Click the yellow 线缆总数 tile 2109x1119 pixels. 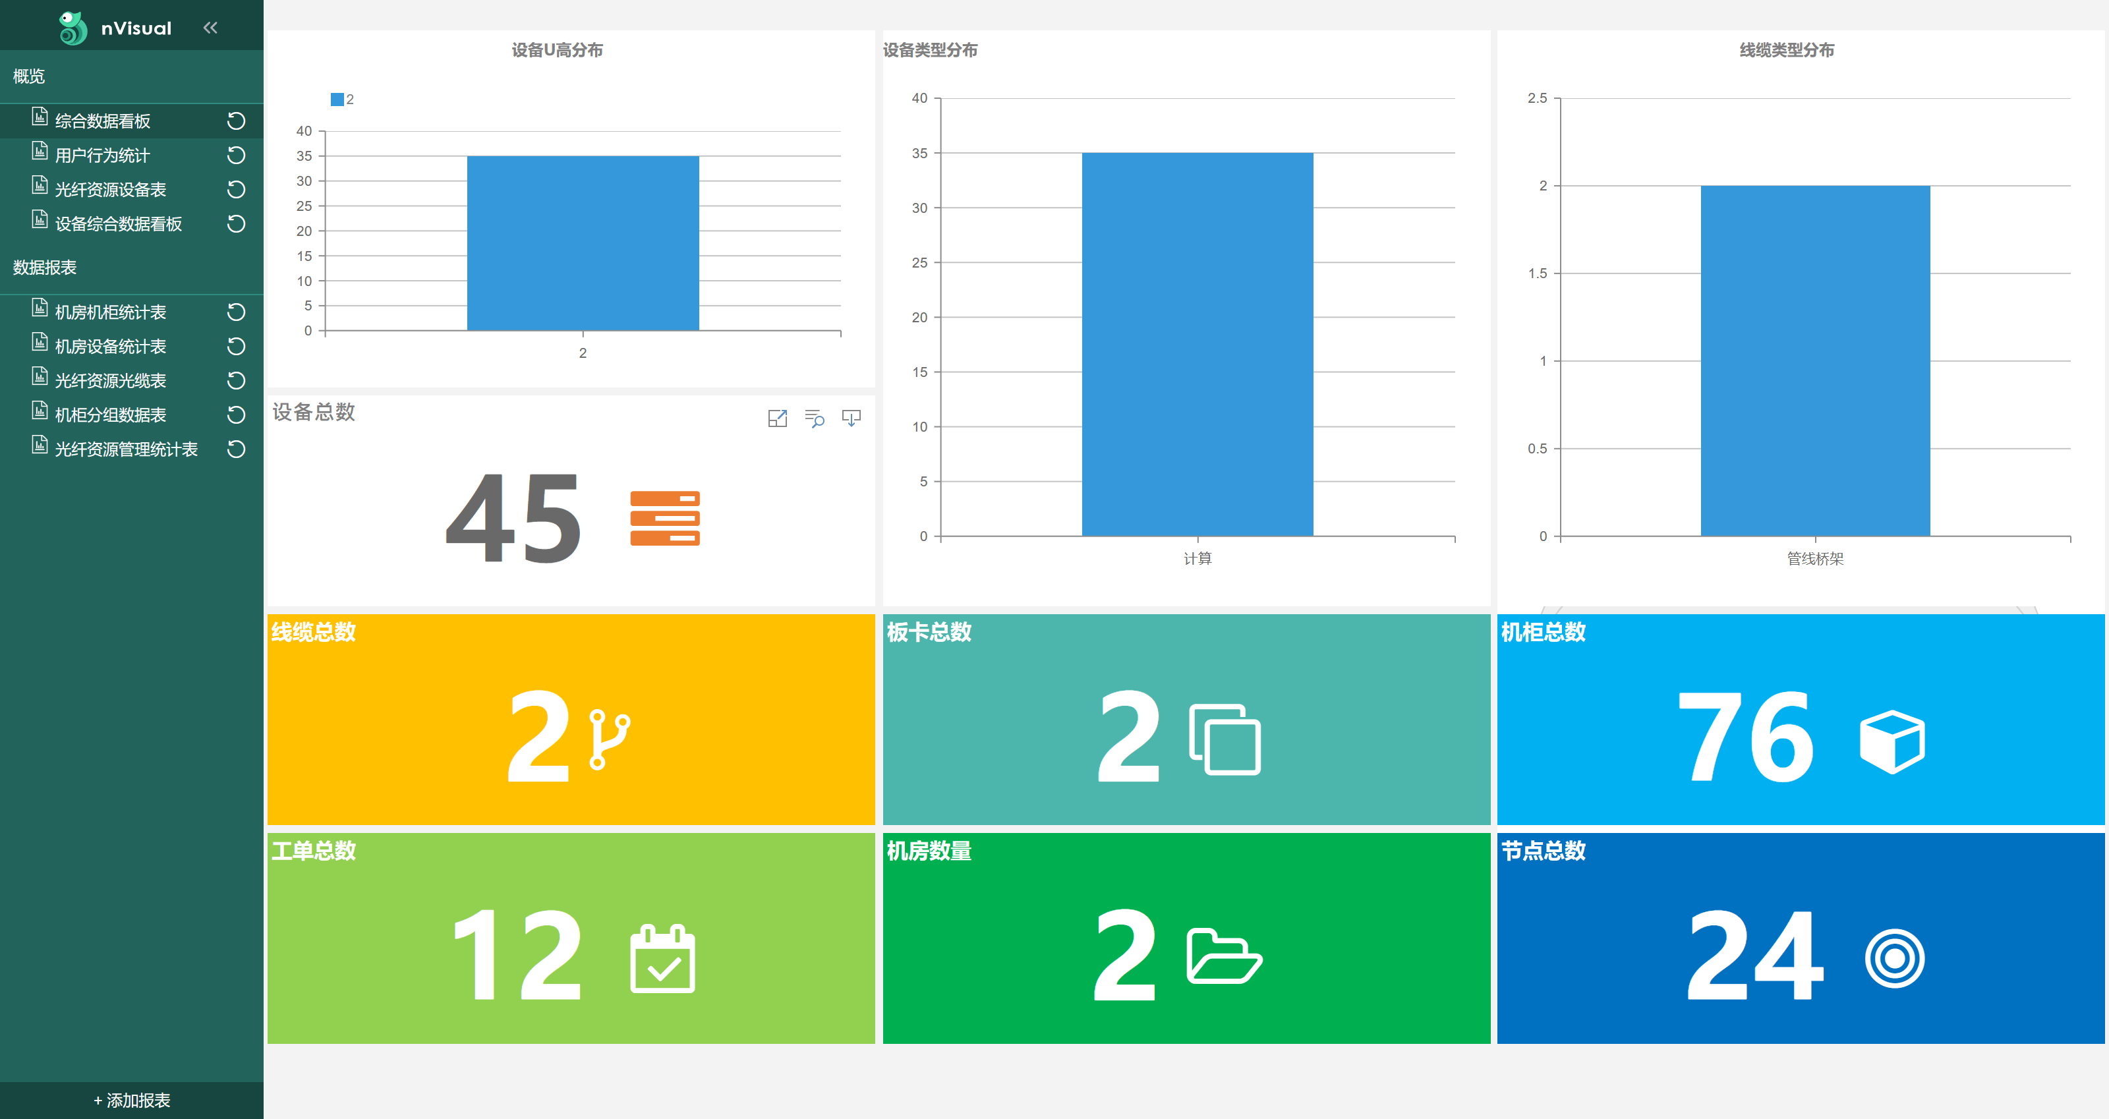tap(571, 720)
